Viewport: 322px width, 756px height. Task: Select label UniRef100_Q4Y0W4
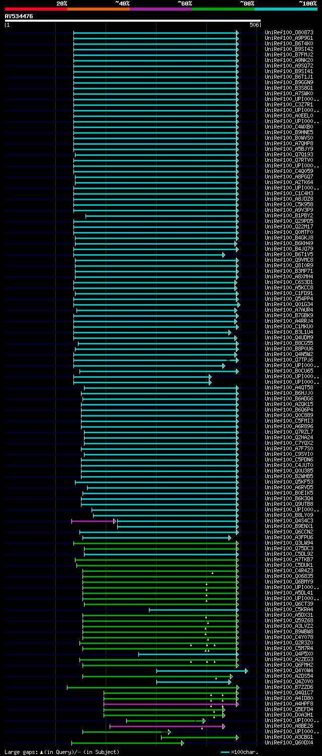point(289,671)
